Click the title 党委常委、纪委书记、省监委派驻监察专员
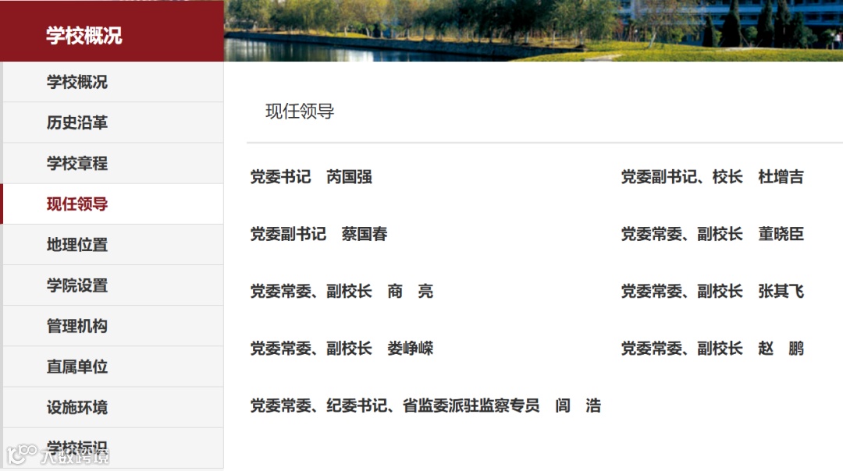Screen dimensions: 843x471 point(395,405)
